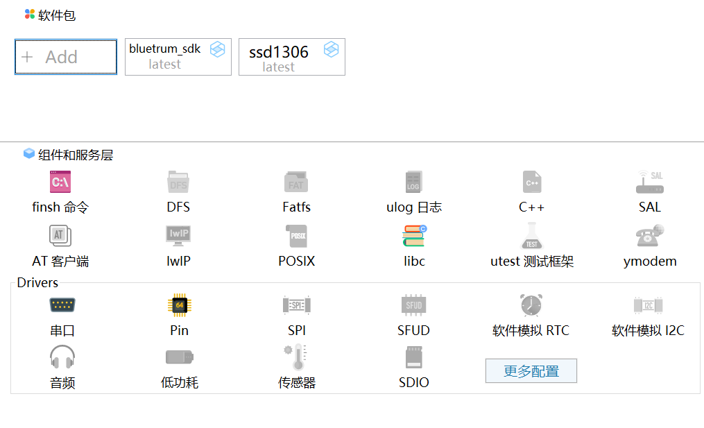Screen dimensions: 704x428
Task: Enable the SPI driver icon
Action: (296, 305)
